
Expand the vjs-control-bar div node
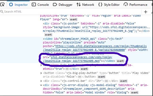tap(41, 81)
